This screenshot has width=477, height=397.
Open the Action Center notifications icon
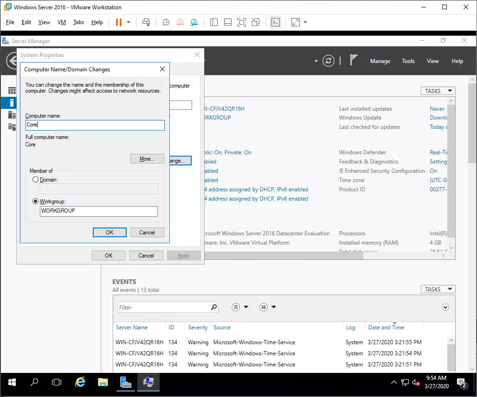pos(462,383)
